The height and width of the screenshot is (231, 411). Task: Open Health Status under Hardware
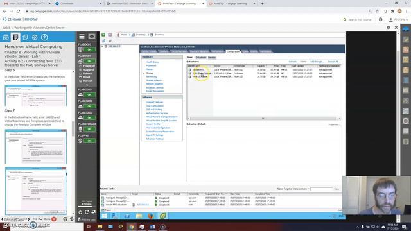pos(152,62)
